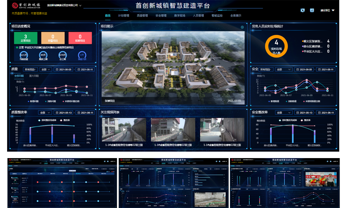347x208 pixels.
Task: Play the third video thumbnail
Action: pyautogui.click(x=222, y=129)
